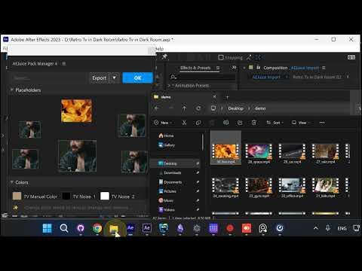Image resolution: width=362 pixels, height=271 pixels.
Task: Expand the Animation Presets folder
Action: click(169, 86)
